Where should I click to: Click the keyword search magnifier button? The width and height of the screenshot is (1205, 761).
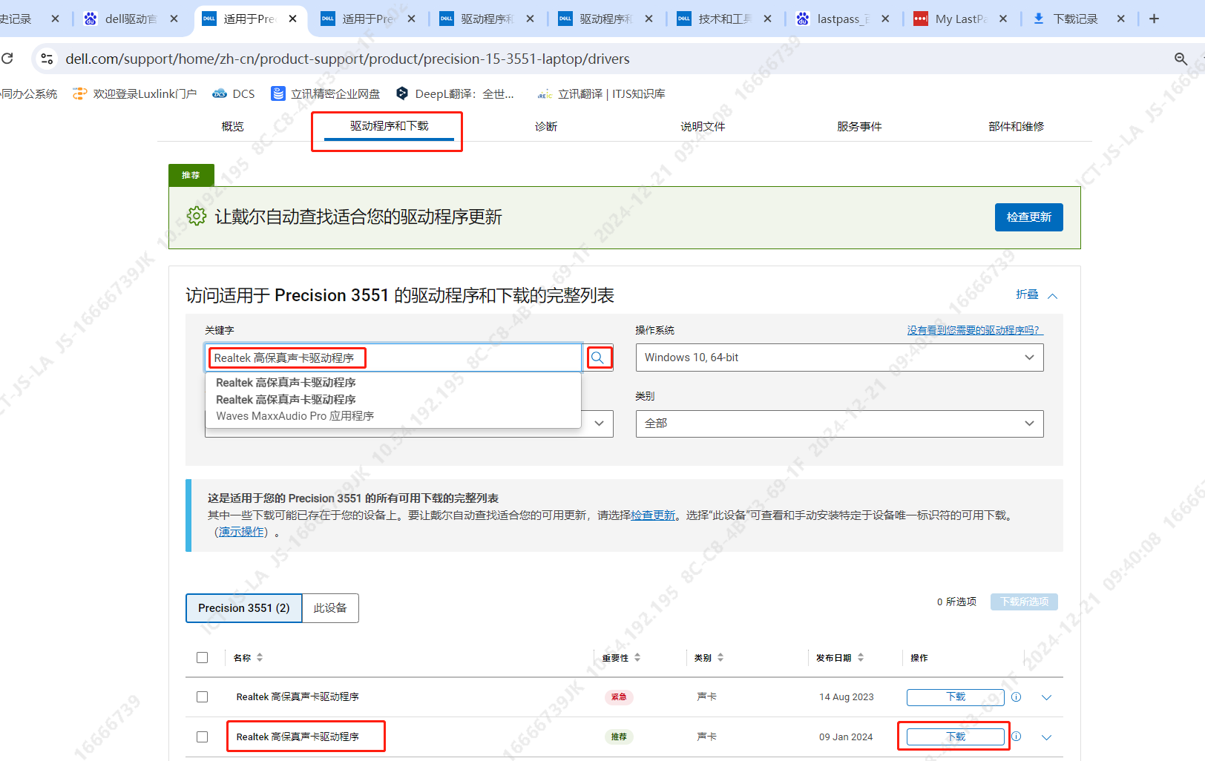(598, 358)
